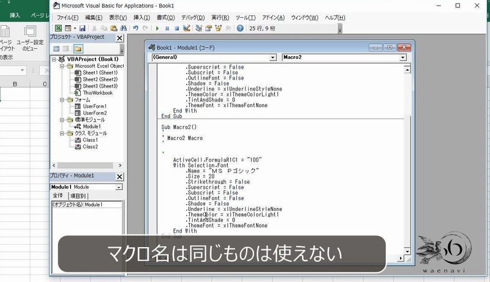Click the View Object icon in Project pane

pyautogui.click(x=66, y=49)
